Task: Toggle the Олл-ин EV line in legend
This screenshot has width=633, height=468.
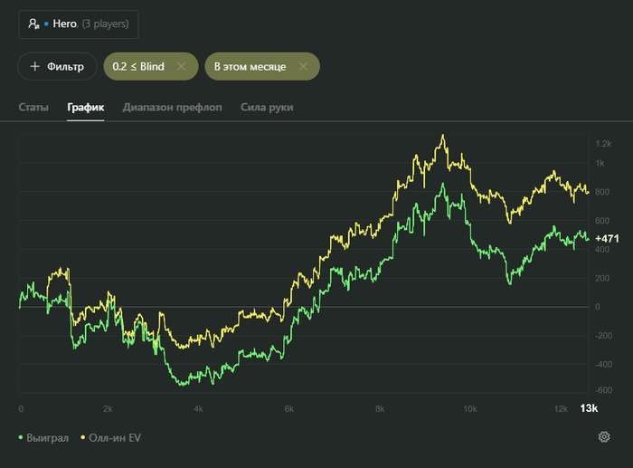Action: click(x=116, y=438)
